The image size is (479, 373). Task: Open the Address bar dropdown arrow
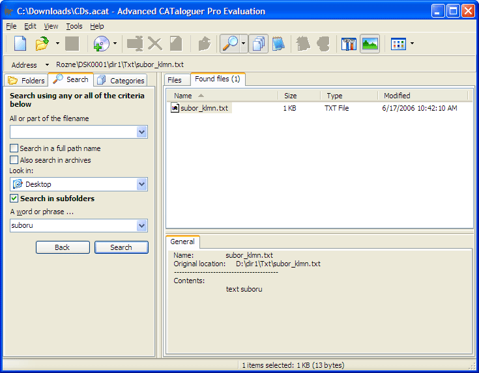tap(47, 64)
